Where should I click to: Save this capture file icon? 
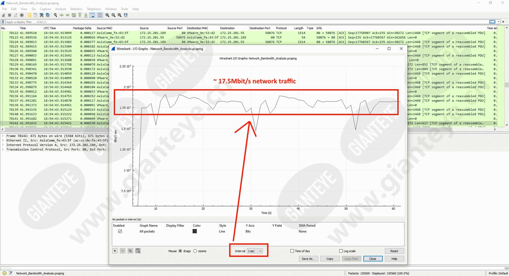pos(36,15)
